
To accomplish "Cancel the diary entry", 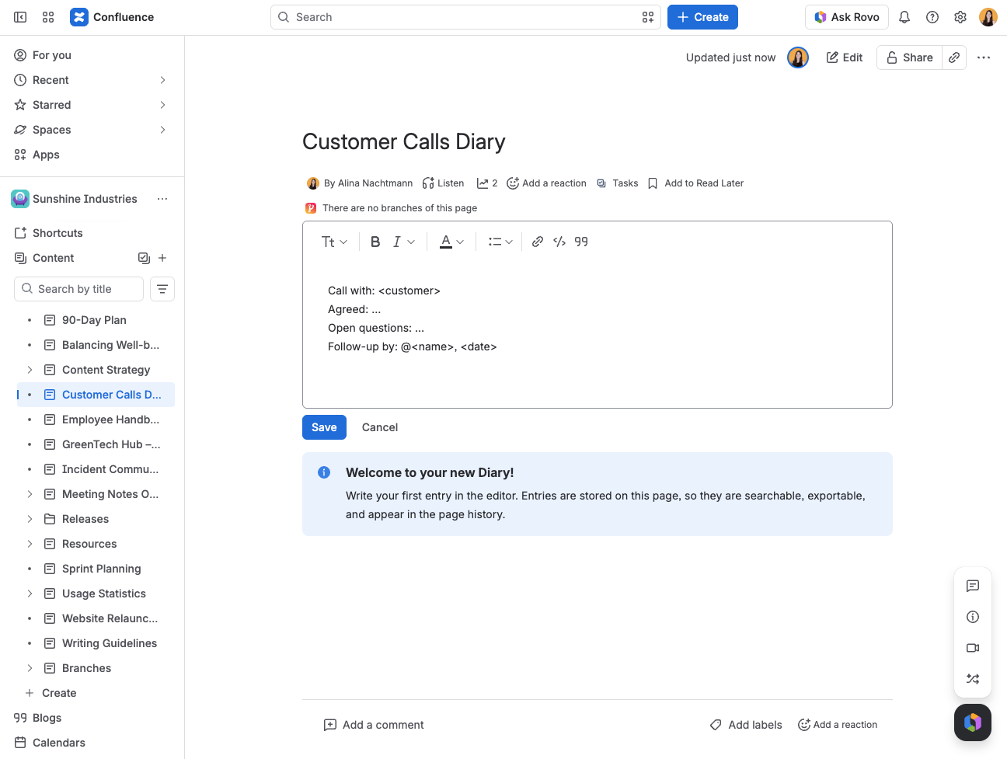I will [x=380, y=427].
